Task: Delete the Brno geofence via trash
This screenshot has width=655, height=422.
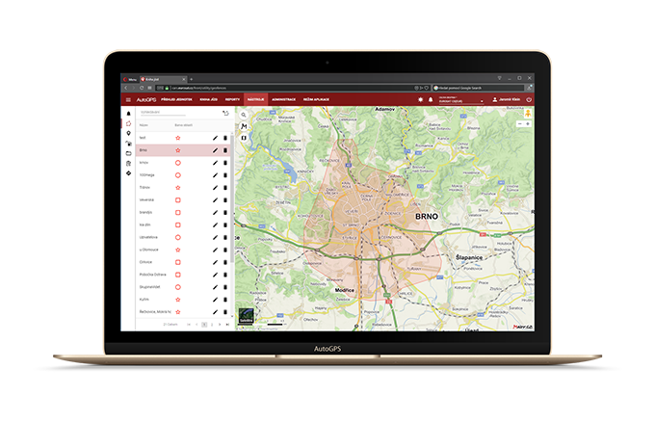Action: click(x=225, y=150)
